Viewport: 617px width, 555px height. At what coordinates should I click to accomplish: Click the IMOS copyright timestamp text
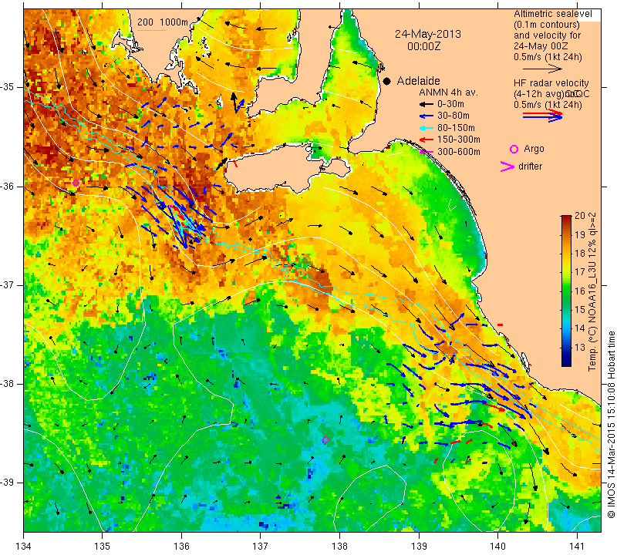point(611,425)
